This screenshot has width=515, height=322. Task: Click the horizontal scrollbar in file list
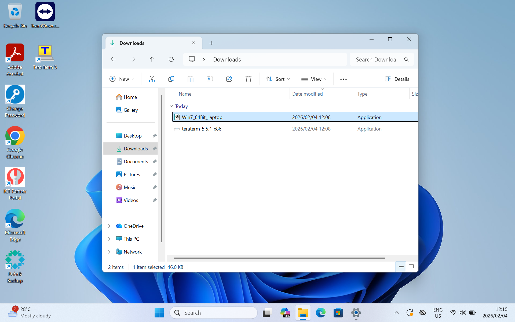(279, 258)
